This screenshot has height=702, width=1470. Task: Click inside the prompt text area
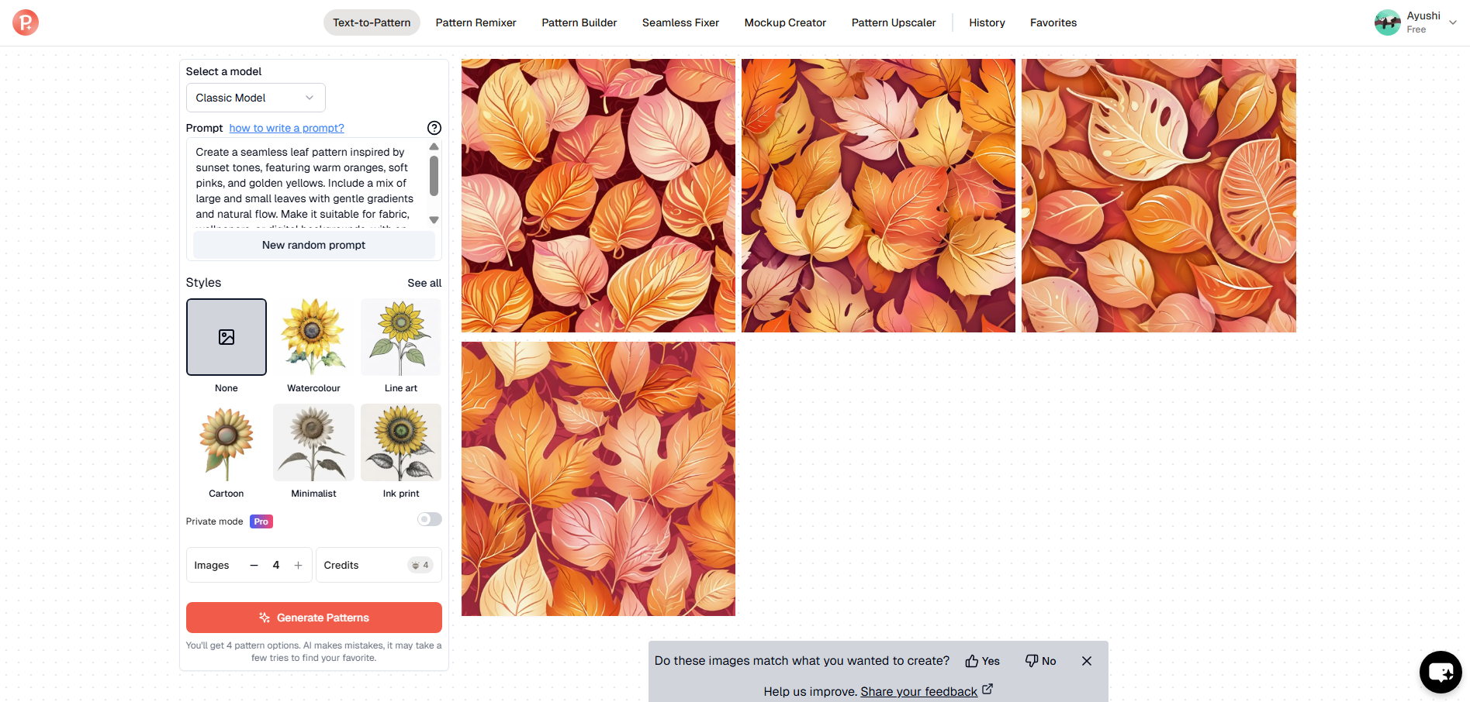(309, 184)
